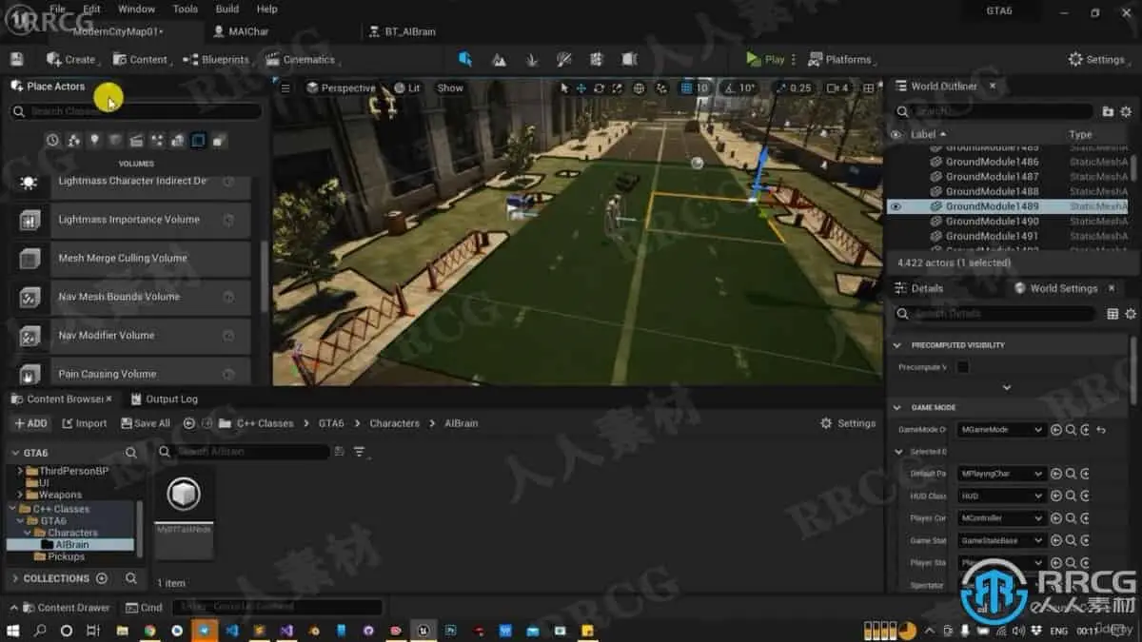This screenshot has height=642, width=1142.
Task: Adjust camera speed value 4
Action: [837, 88]
